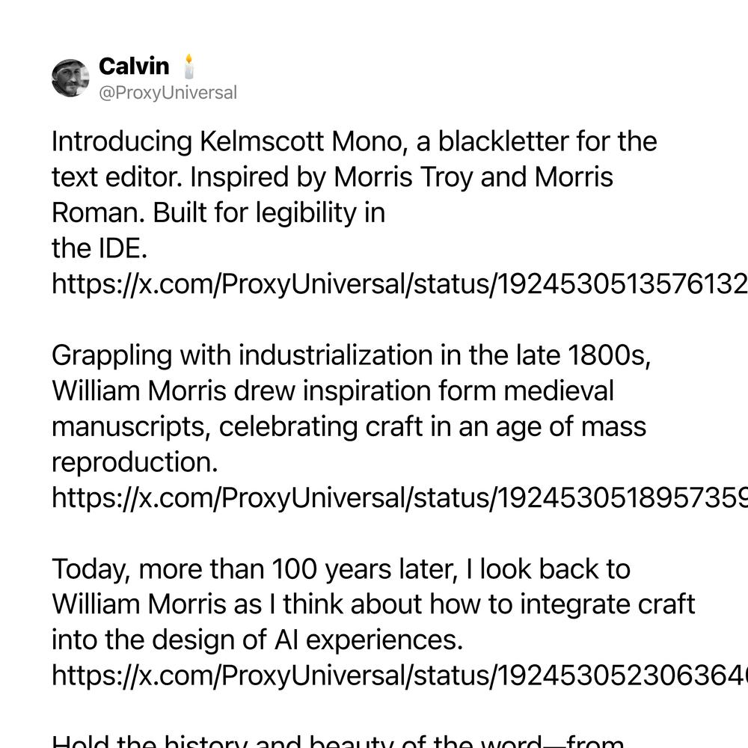Click the cut-off Hold the history line
This screenshot has height=748, width=748.
[338, 741]
